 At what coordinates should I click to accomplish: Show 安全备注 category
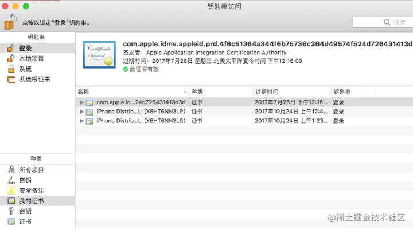pos(37,191)
